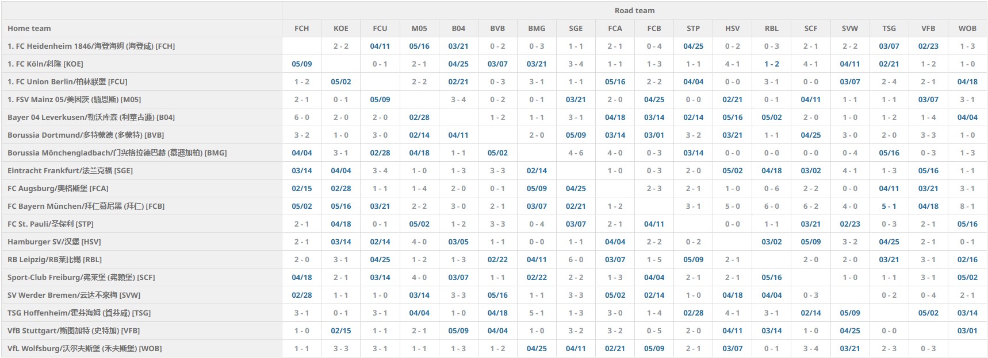The image size is (988, 358).
Task: Open the 05/09 Dortmund vs SGE fixture link
Action: pyautogui.click(x=575, y=135)
